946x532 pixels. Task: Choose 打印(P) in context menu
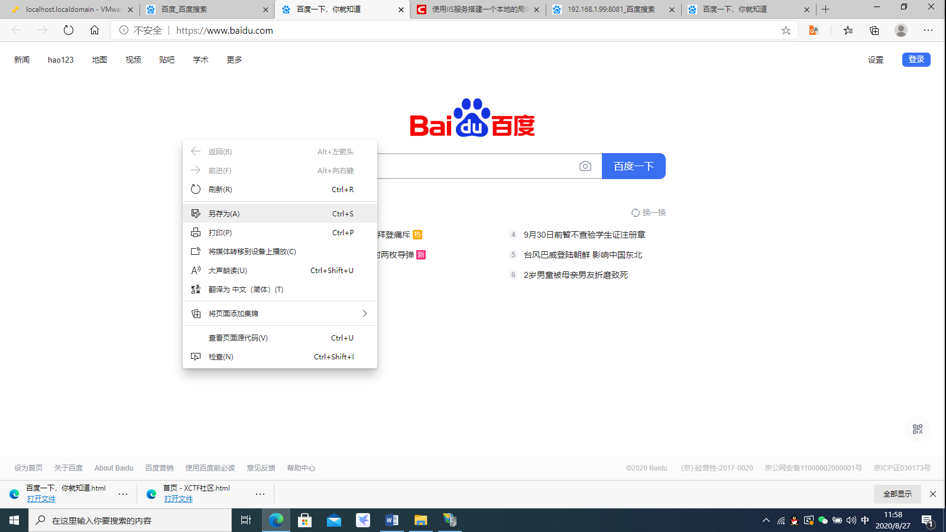click(280, 232)
